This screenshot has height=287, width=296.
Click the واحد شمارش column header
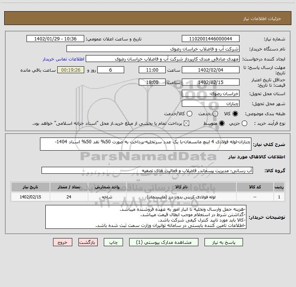coord(107,187)
